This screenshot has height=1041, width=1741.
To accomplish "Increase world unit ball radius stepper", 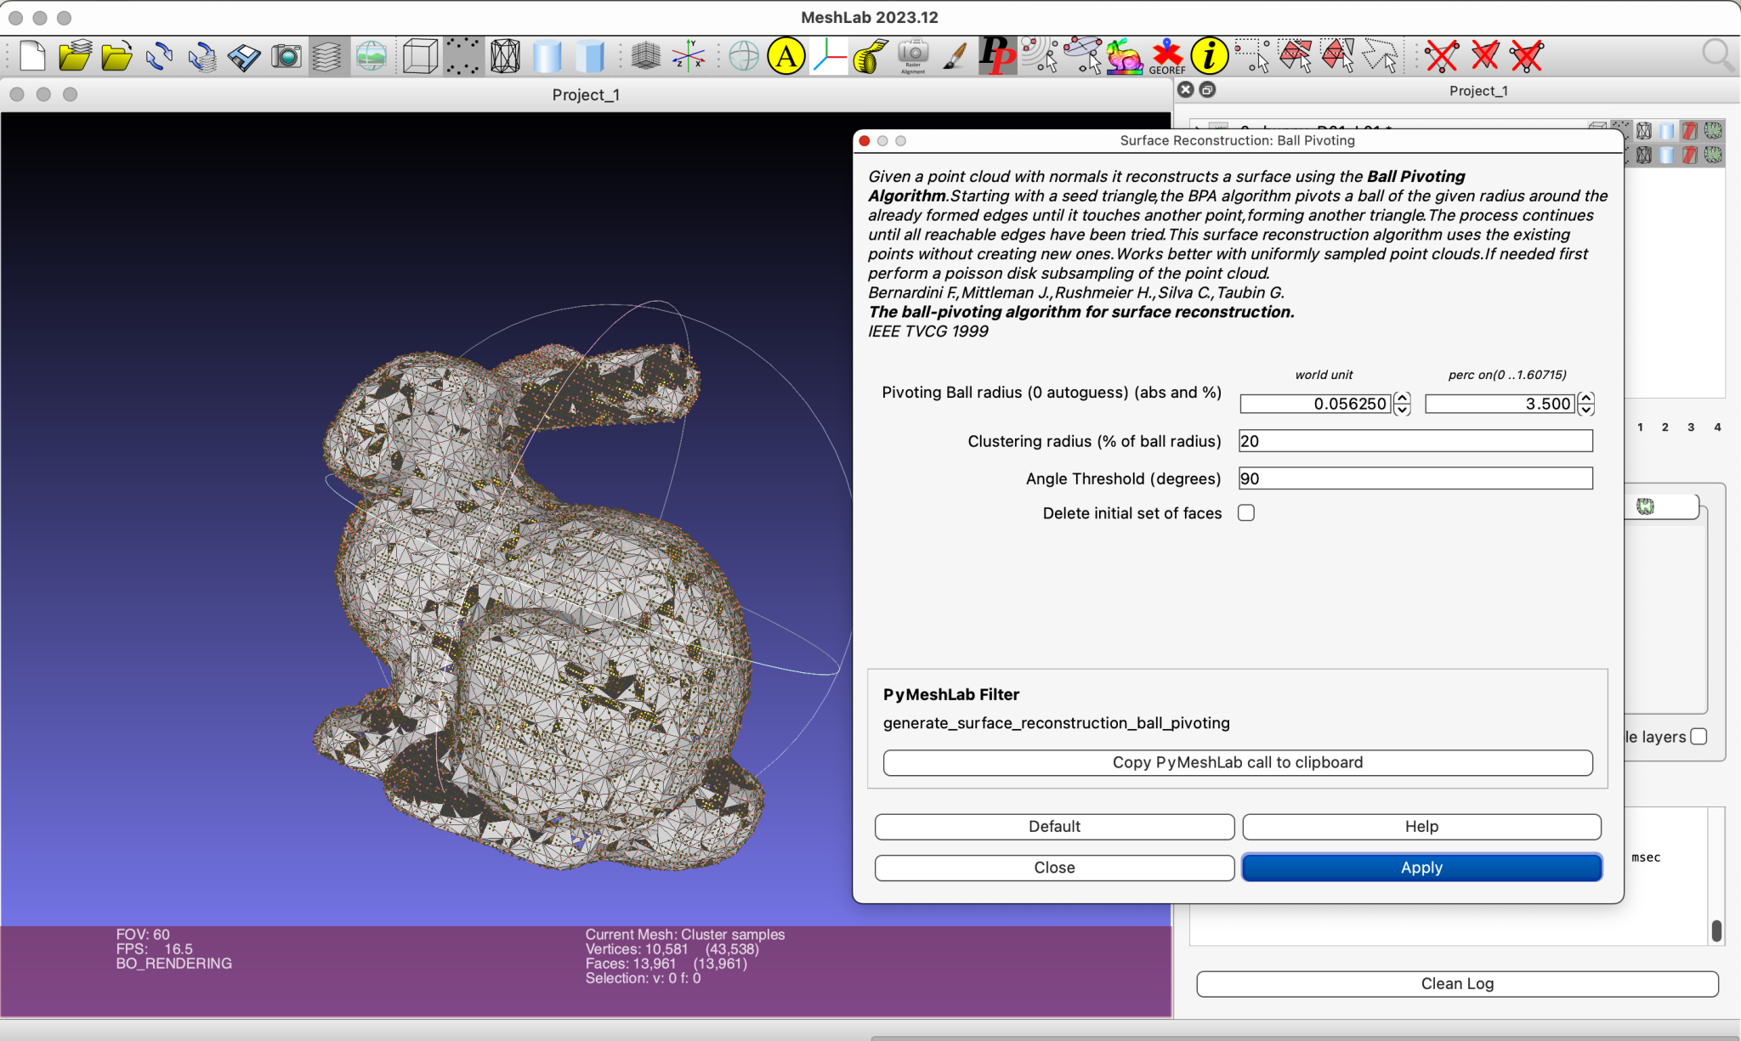I will pyautogui.click(x=1403, y=398).
